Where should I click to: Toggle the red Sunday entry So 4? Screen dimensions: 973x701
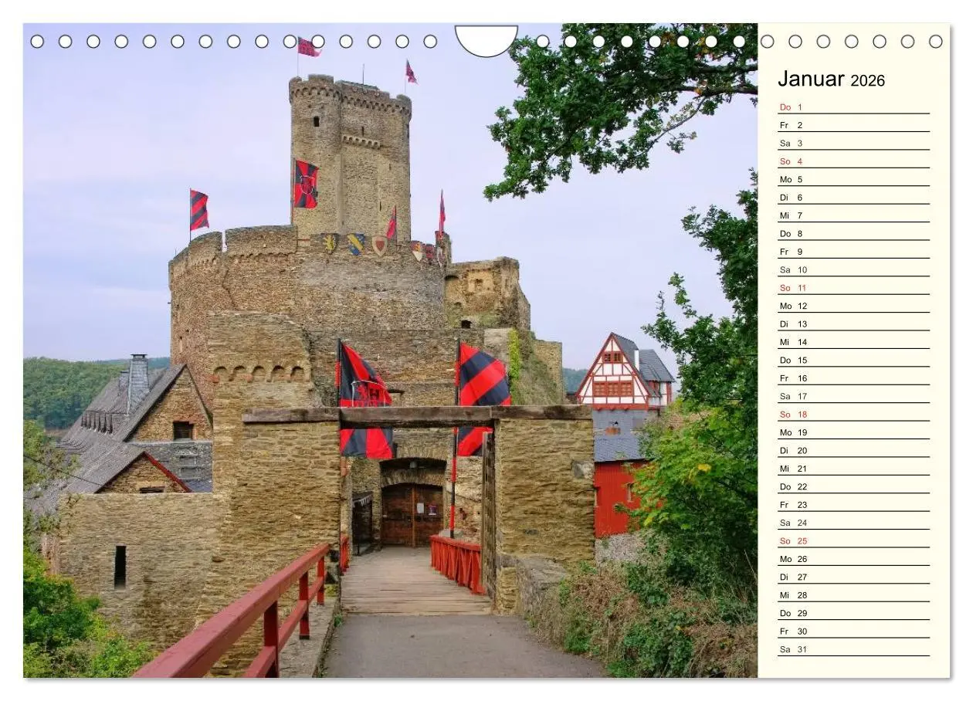792,161
